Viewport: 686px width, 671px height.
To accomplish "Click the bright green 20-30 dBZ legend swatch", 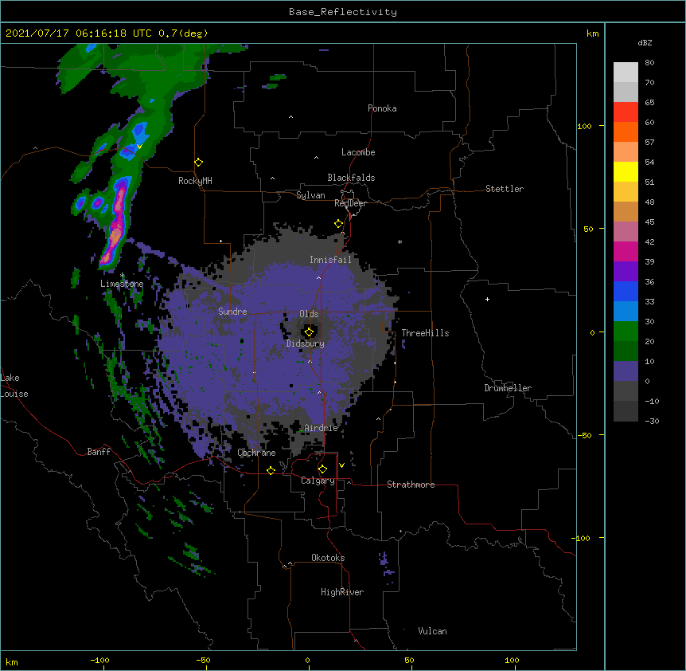I will (x=626, y=332).
